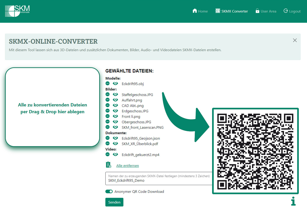
Task: Open the info icon below the QR code
Action: tap(293, 201)
